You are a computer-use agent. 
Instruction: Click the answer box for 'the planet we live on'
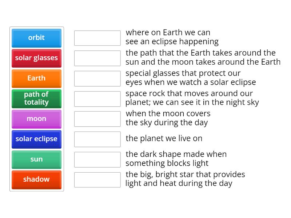97,139
